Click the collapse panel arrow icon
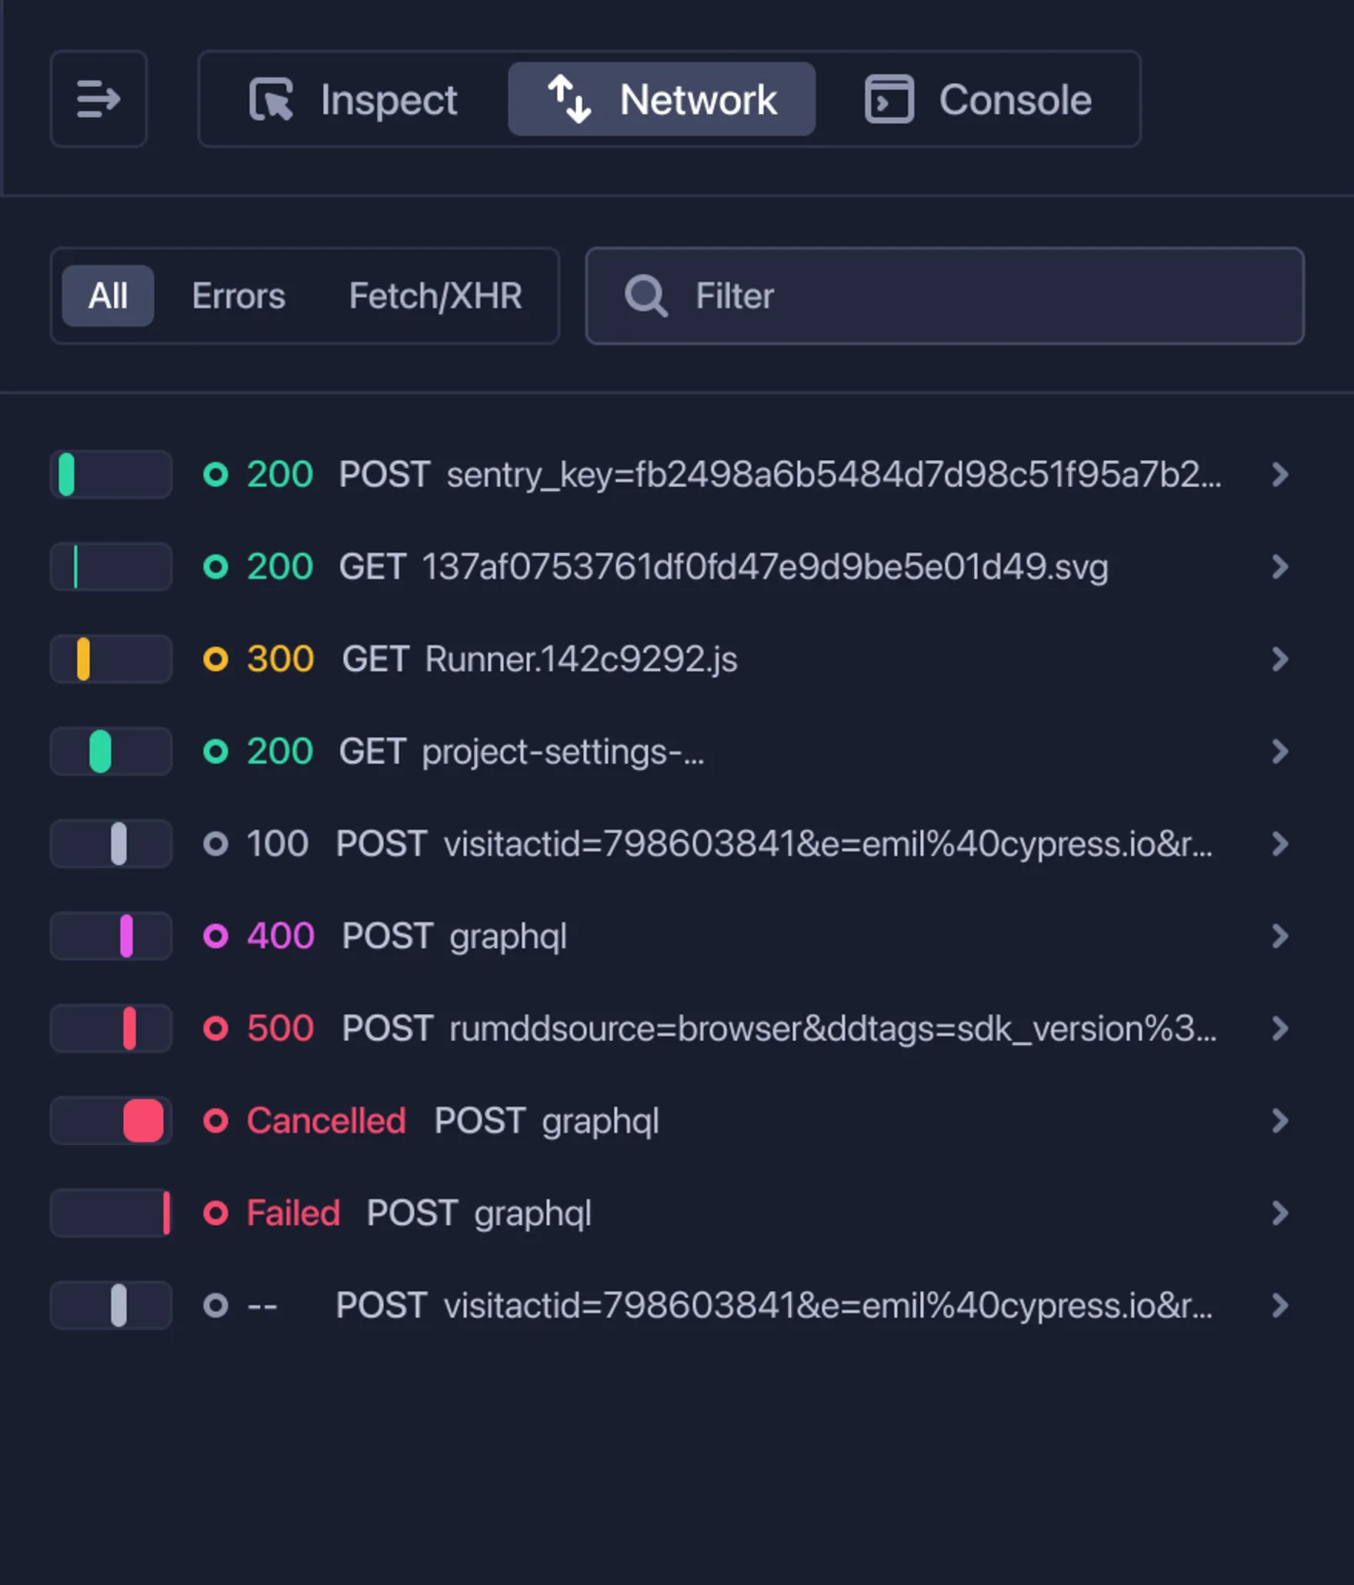1354x1585 pixels. pos(98,99)
